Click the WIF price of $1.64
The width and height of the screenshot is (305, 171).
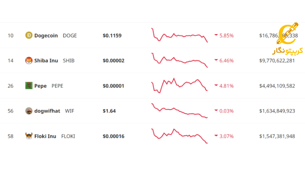[109, 111]
